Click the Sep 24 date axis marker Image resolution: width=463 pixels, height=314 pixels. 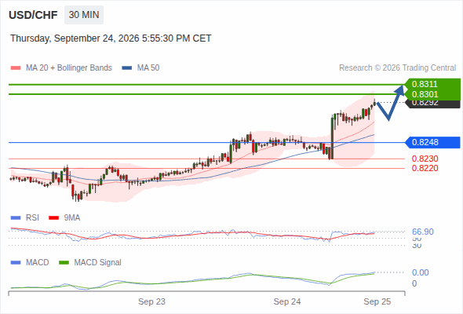(x=287, y=301)
